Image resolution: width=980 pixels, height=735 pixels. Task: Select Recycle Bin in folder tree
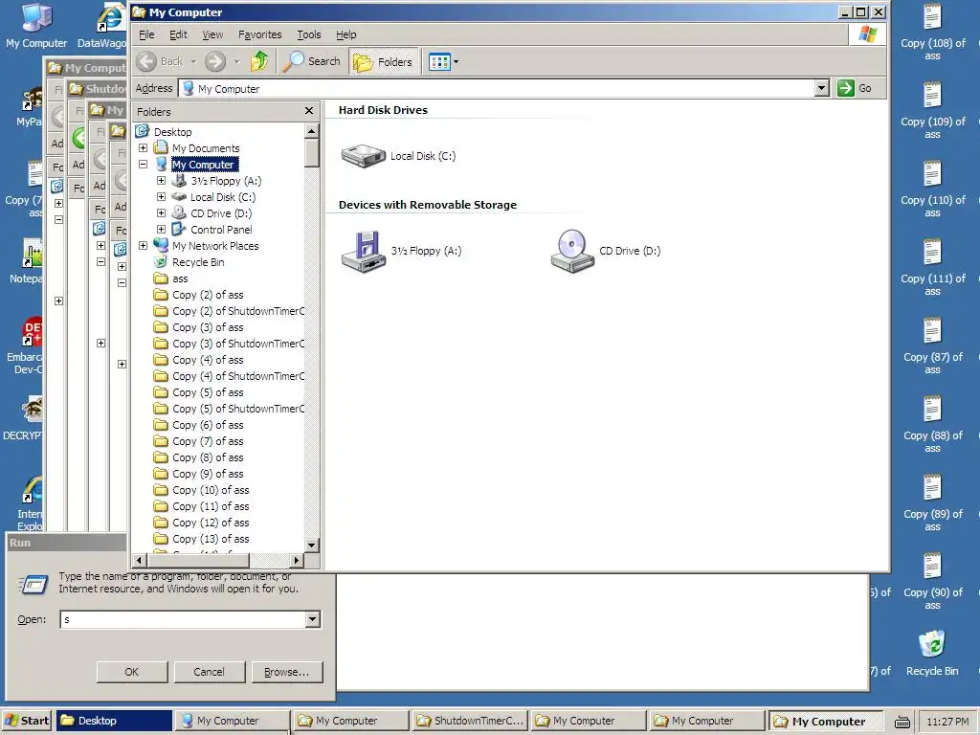pyautogui.click(x=197, y=262)
